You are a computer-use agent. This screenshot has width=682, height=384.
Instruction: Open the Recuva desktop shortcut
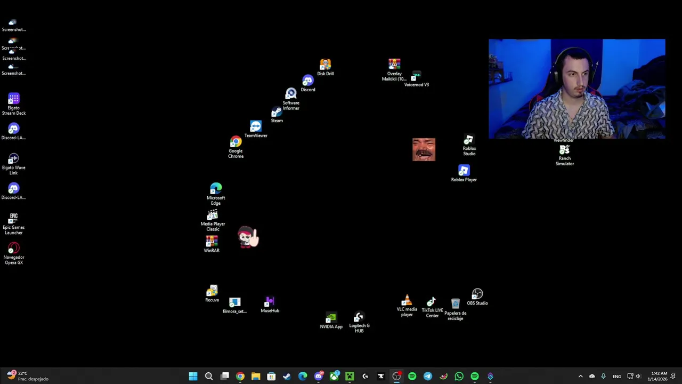pos(212,294)
